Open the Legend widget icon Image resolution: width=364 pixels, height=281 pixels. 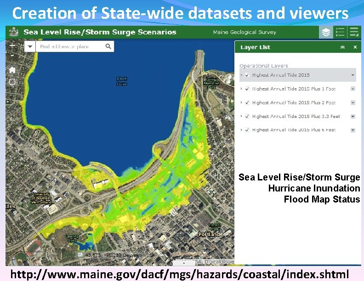point(340,32)
